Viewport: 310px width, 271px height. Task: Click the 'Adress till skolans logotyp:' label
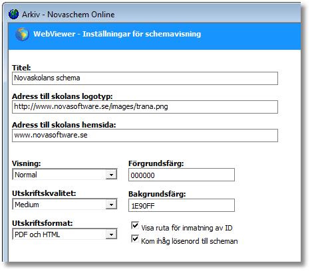63,96
